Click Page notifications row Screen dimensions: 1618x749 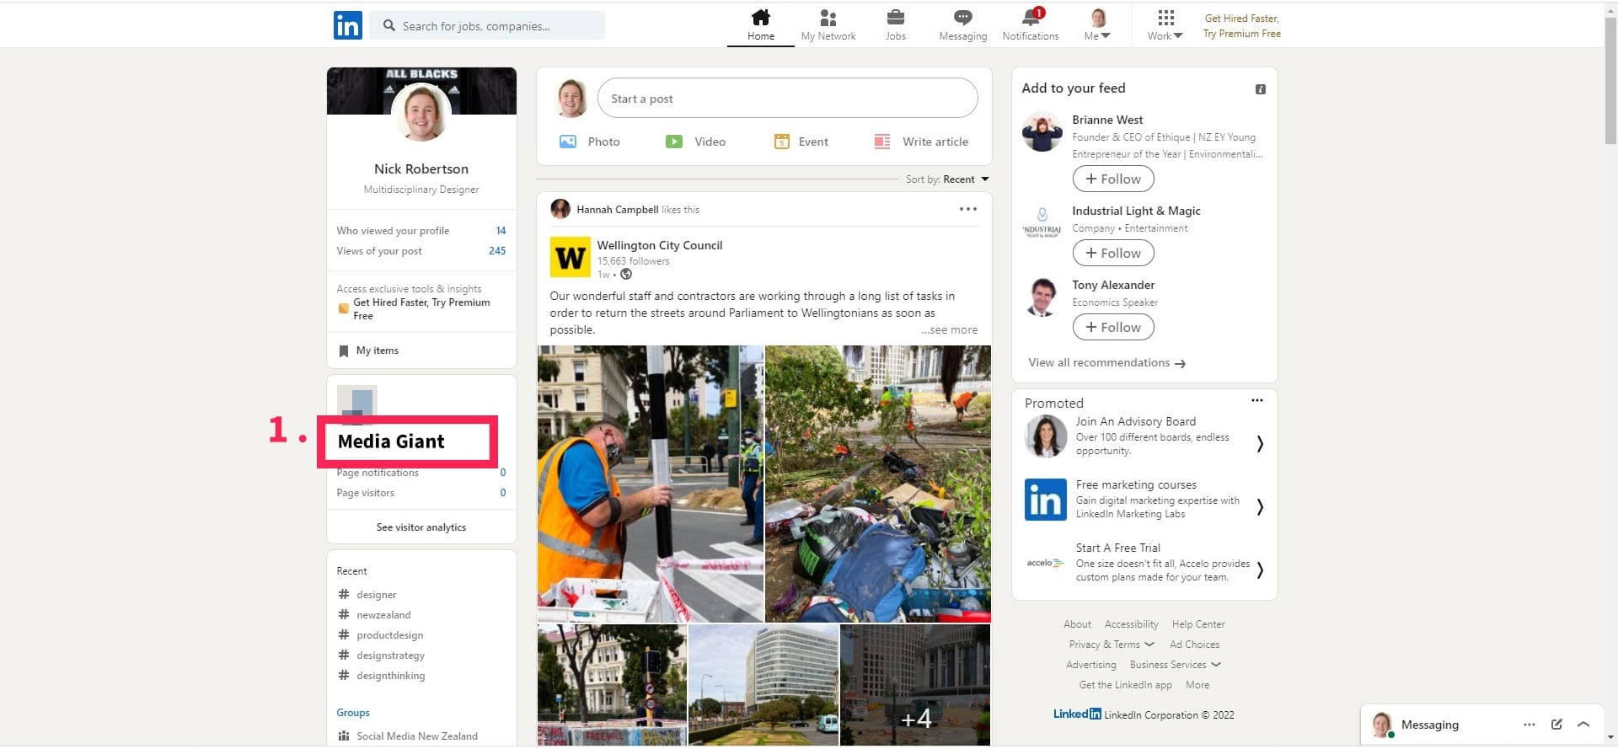(x=421, y=473)
